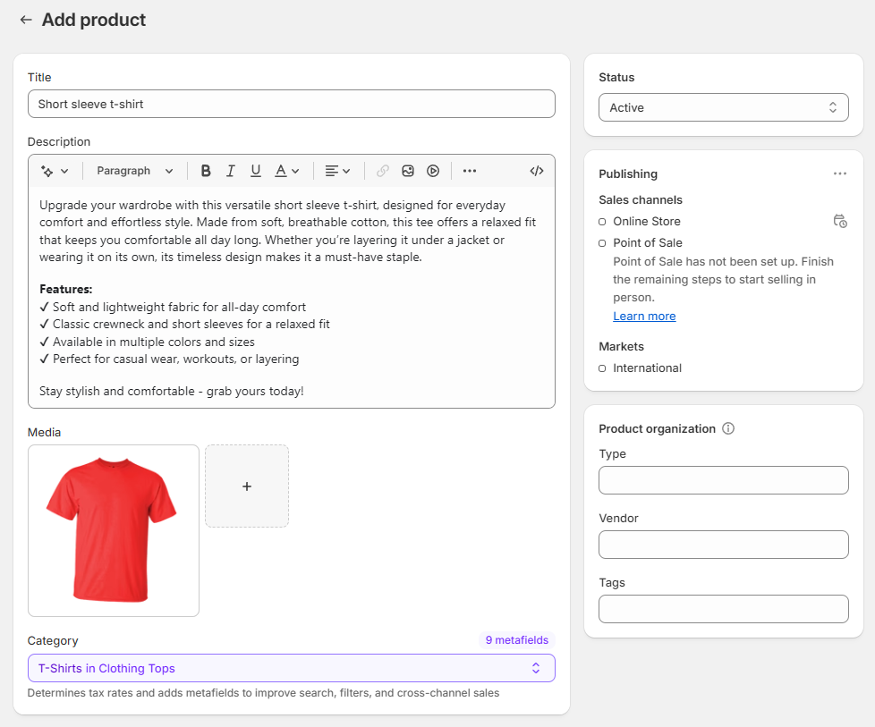
Task: Apply italic formatting to the description
Action: tap(230, 170)
